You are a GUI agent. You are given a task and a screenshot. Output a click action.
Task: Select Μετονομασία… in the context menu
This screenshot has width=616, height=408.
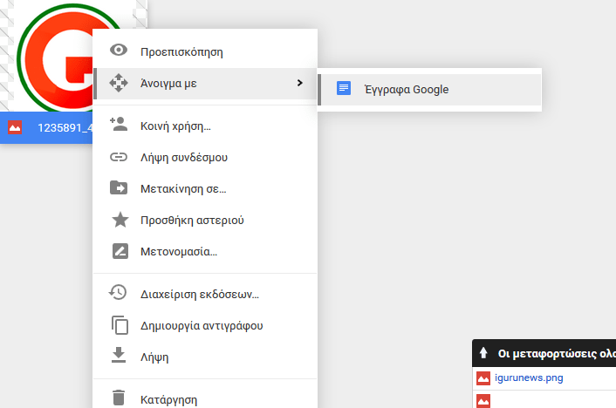(179, 252)
